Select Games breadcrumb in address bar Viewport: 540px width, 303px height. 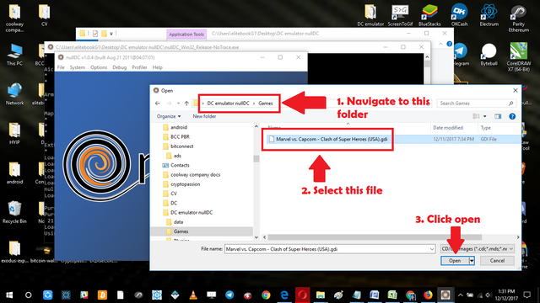266,103
